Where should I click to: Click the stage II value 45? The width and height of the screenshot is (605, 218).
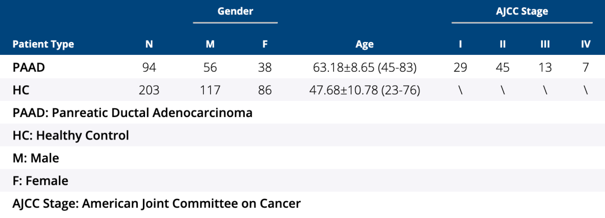coord(502,67)
